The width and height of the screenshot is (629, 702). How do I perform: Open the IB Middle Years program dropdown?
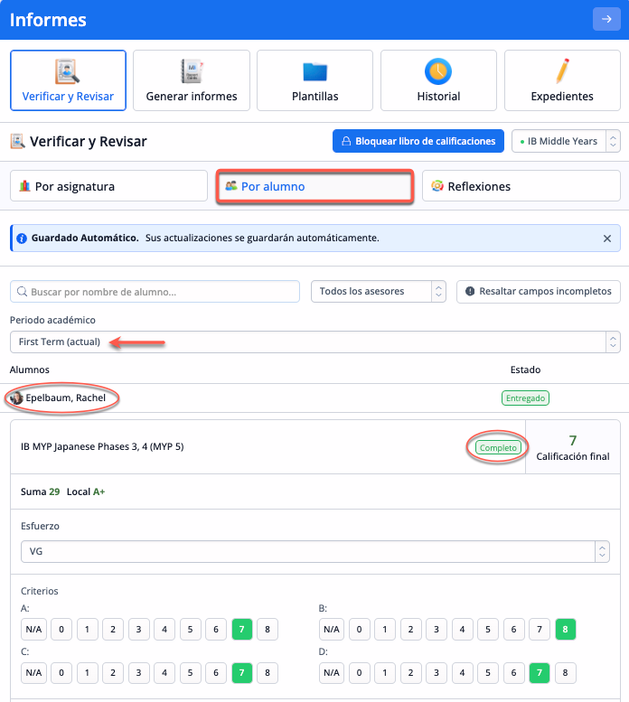point(566,141)
